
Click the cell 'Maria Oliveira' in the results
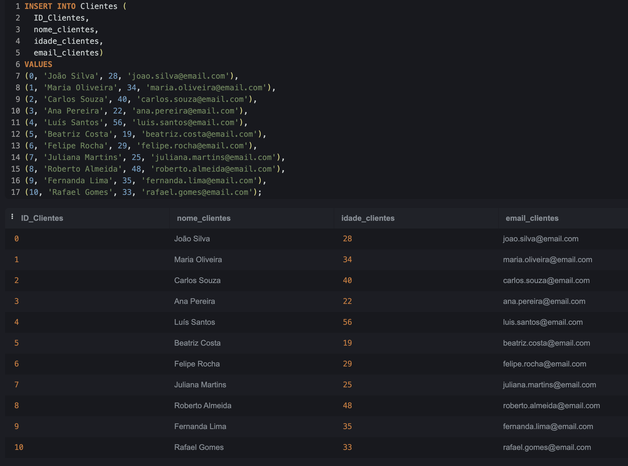[198, 260]
